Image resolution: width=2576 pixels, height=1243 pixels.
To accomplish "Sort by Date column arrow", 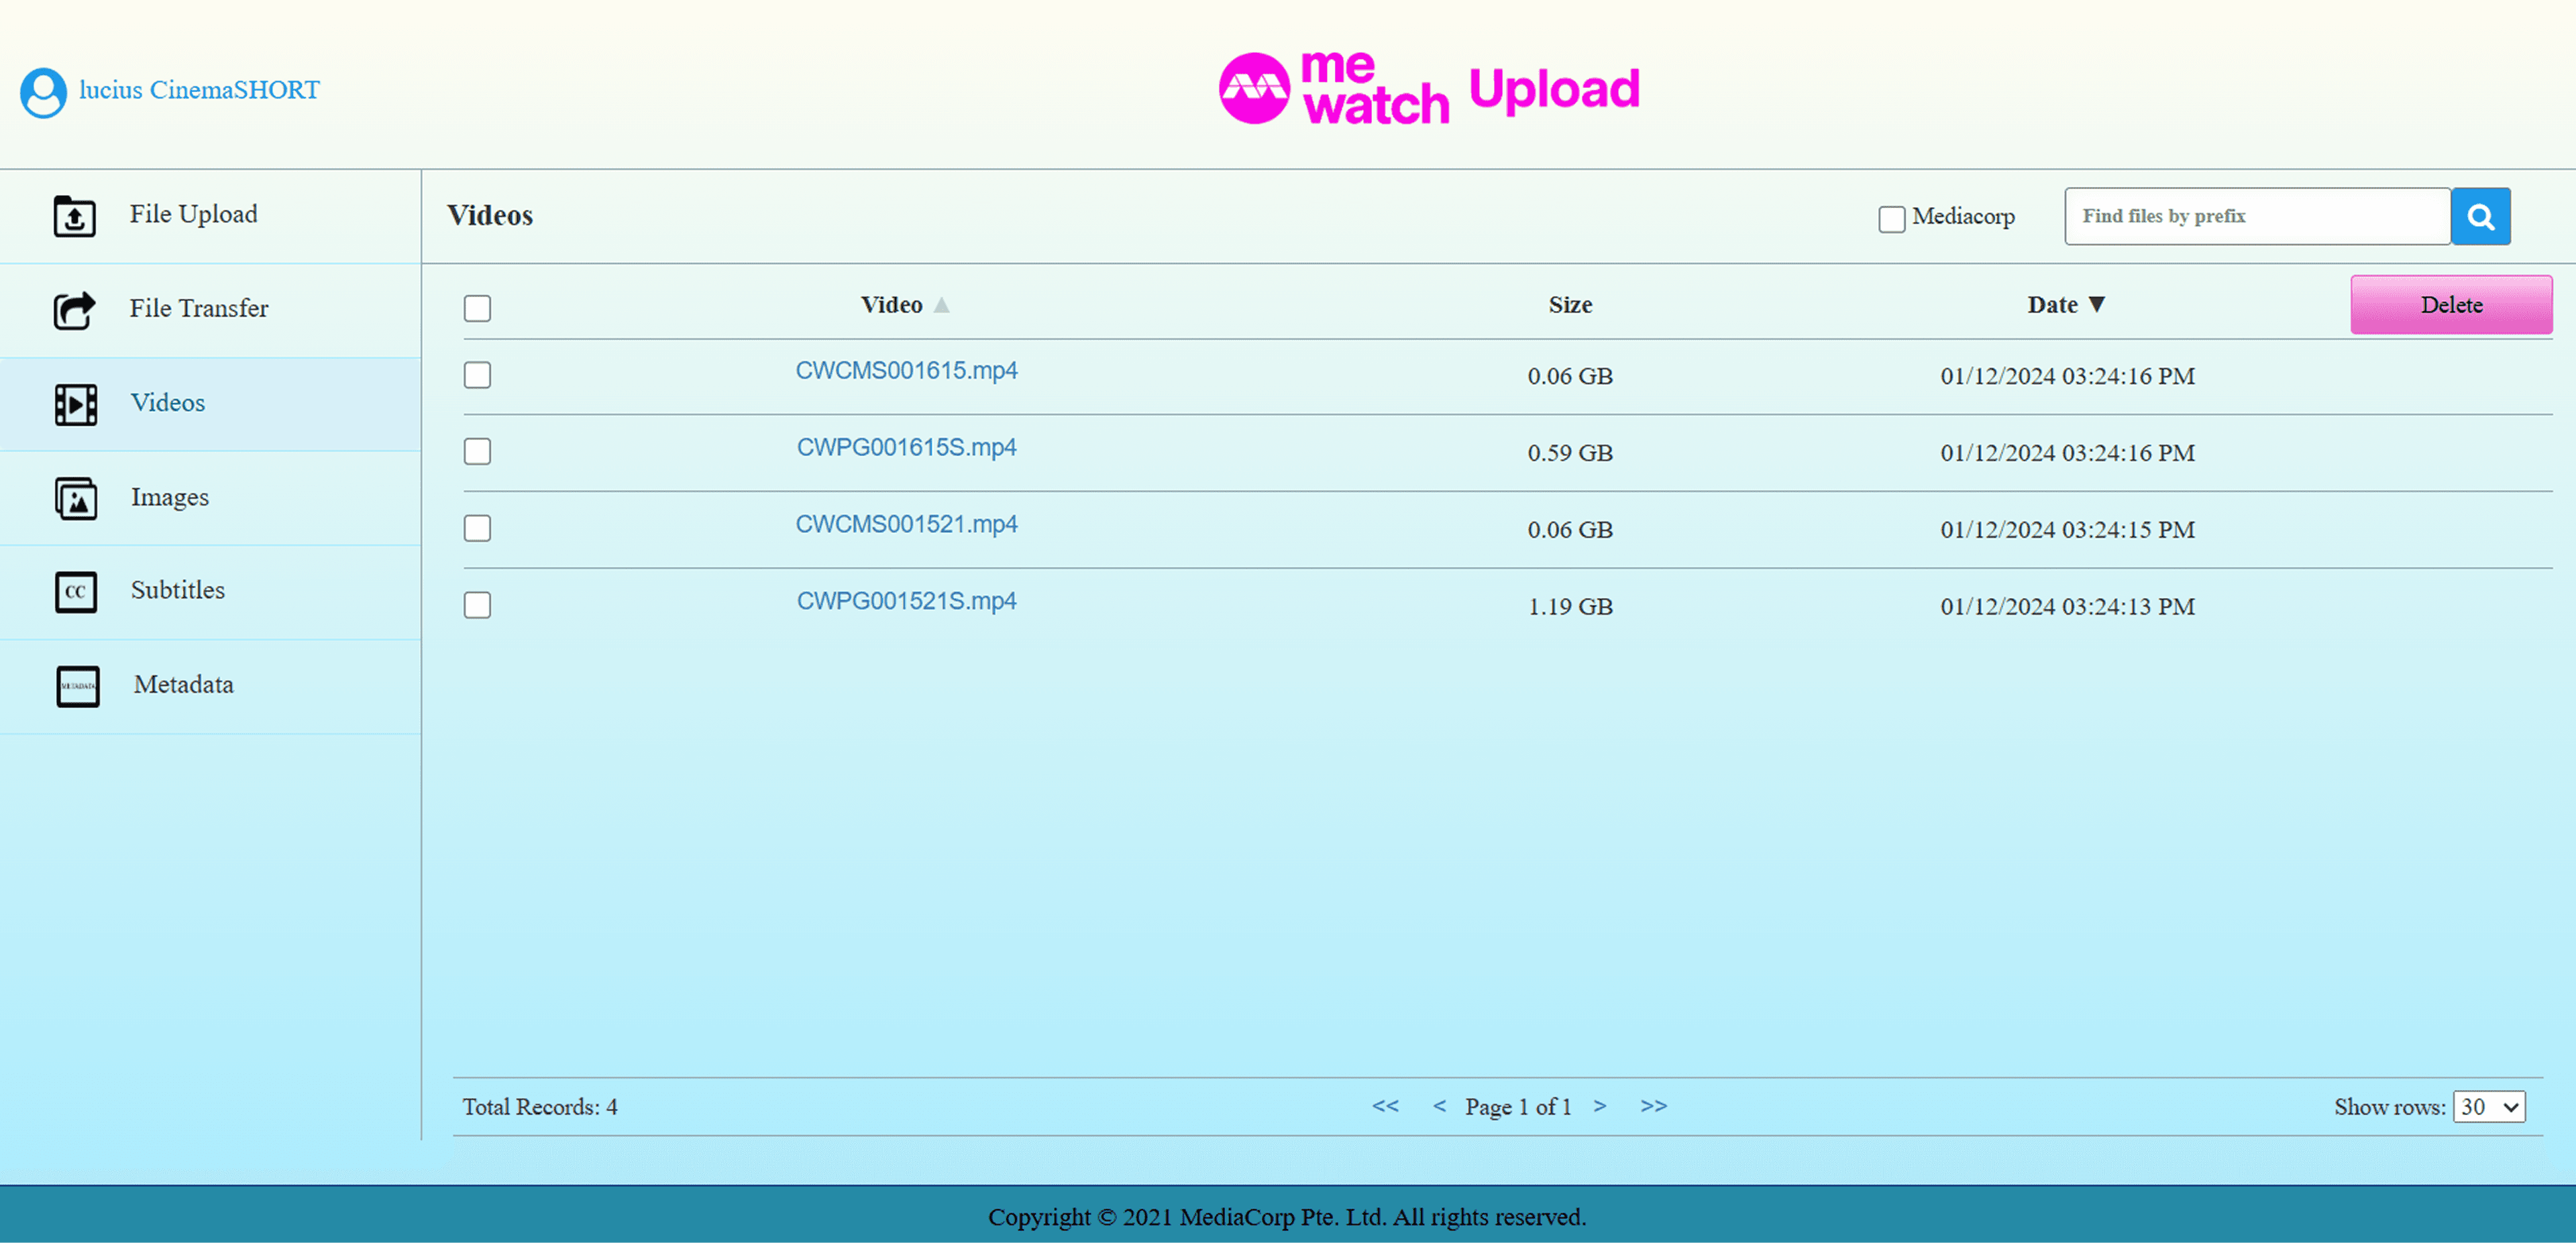I will (x=2097, y=304).
